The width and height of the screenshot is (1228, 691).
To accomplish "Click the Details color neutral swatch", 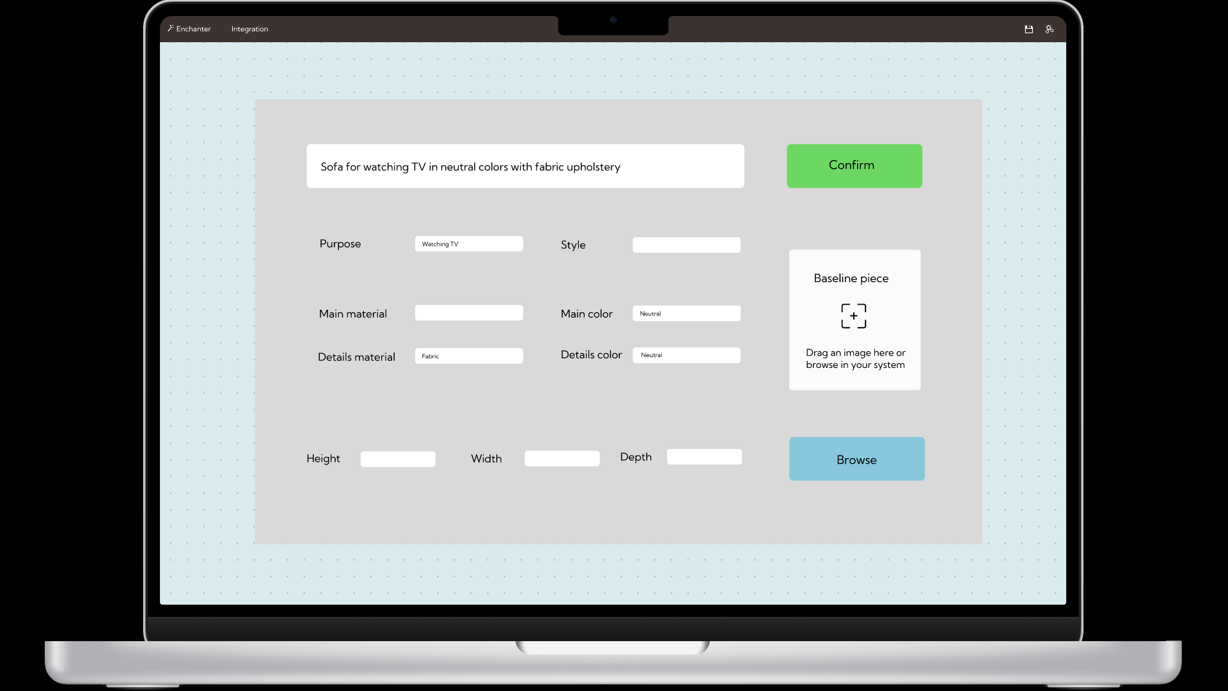I will pyautogui.click(x=688, y=354).
